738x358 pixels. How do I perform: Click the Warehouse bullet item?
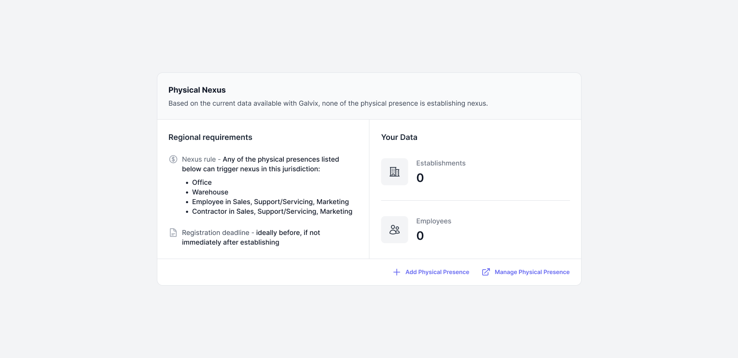(x=210, y=192)
